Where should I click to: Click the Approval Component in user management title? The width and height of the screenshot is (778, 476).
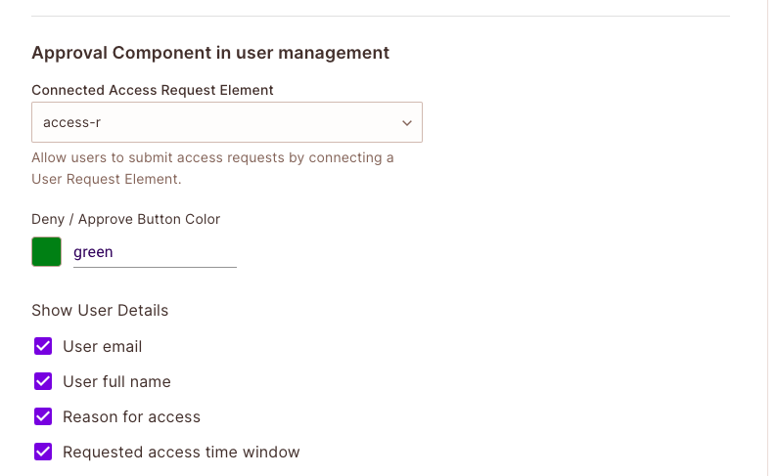210,53
